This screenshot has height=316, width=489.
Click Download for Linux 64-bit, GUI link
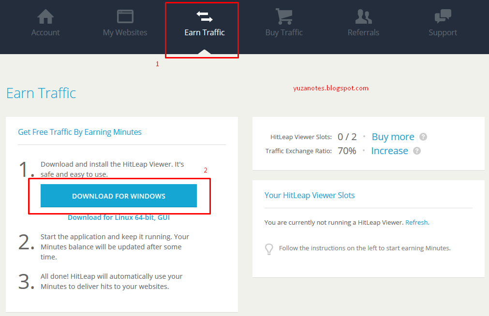click(119, 217)
